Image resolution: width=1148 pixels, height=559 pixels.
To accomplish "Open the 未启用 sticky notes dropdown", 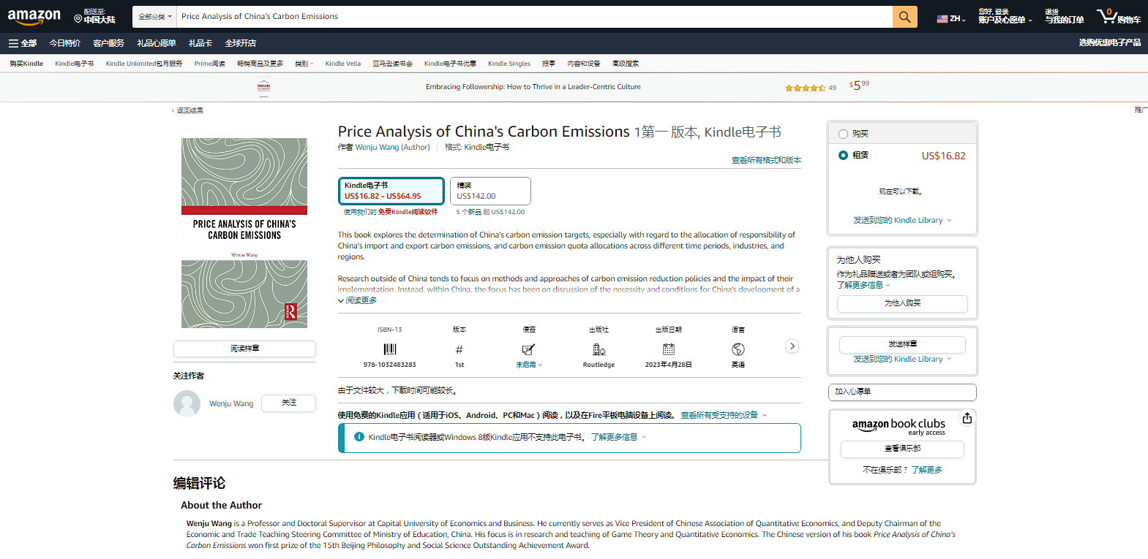I will [x=529, y=365].
